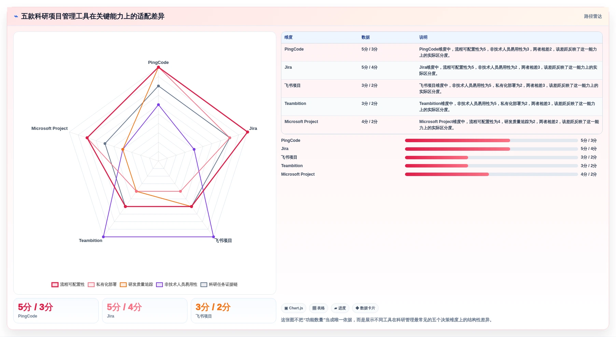Viewport: 616px width, 337px height.
Task: Click the 数据 column header
Action: coord(366,37)
